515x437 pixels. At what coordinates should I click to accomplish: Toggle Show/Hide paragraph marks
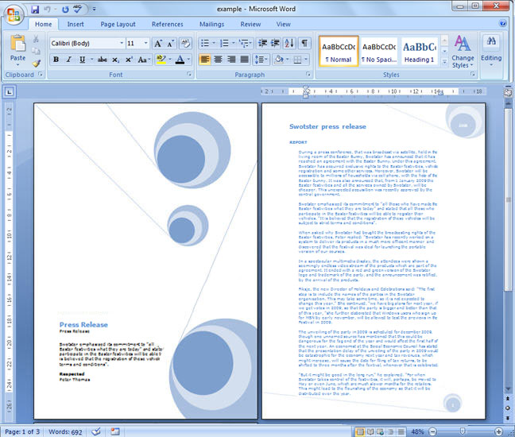[304, 43]
